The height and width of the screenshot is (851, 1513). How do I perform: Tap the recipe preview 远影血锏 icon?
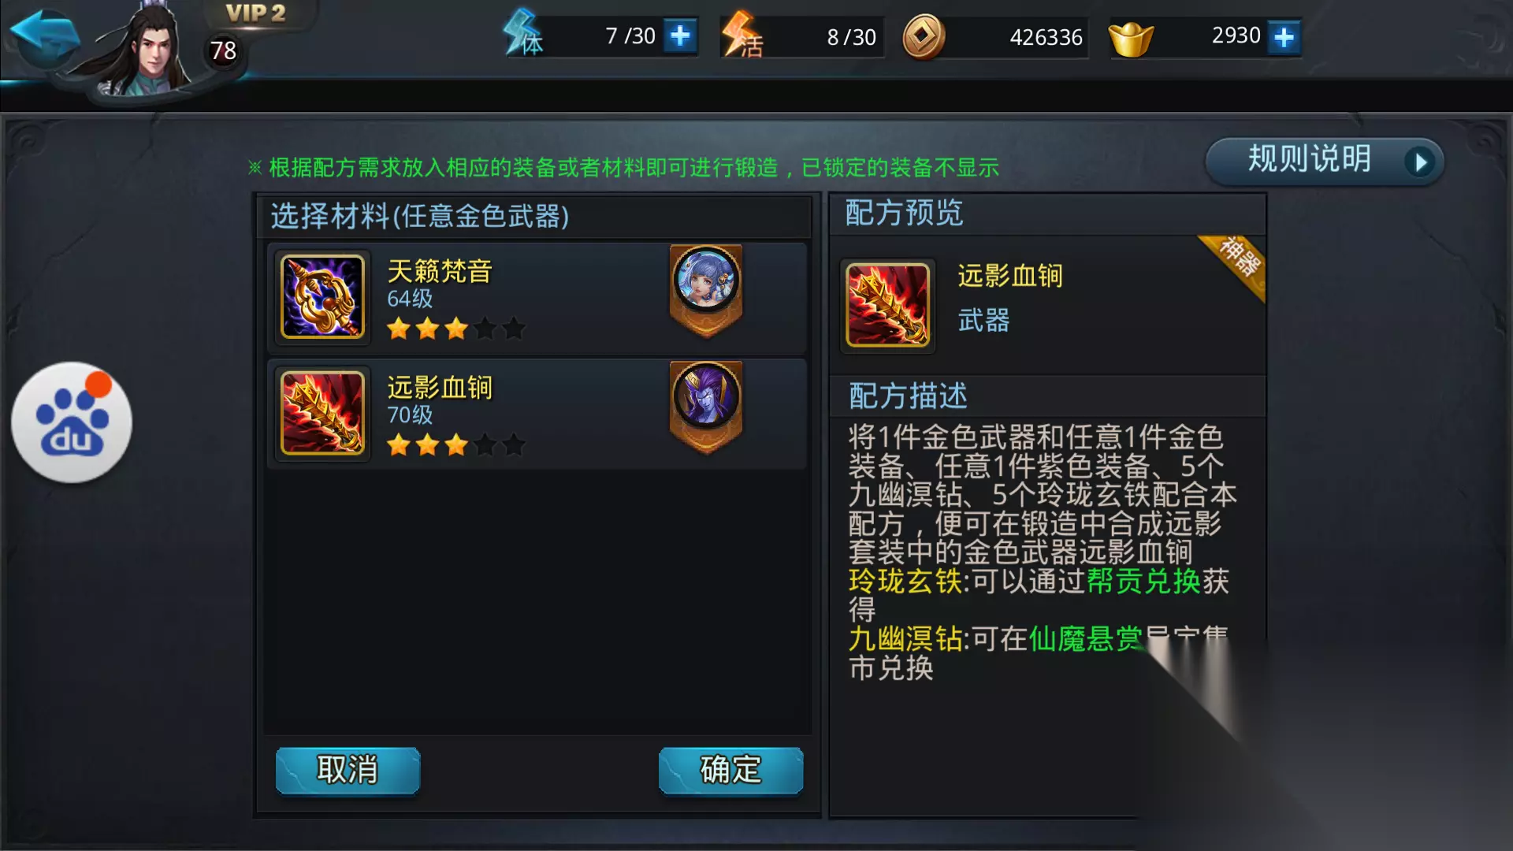coord(887,305)
